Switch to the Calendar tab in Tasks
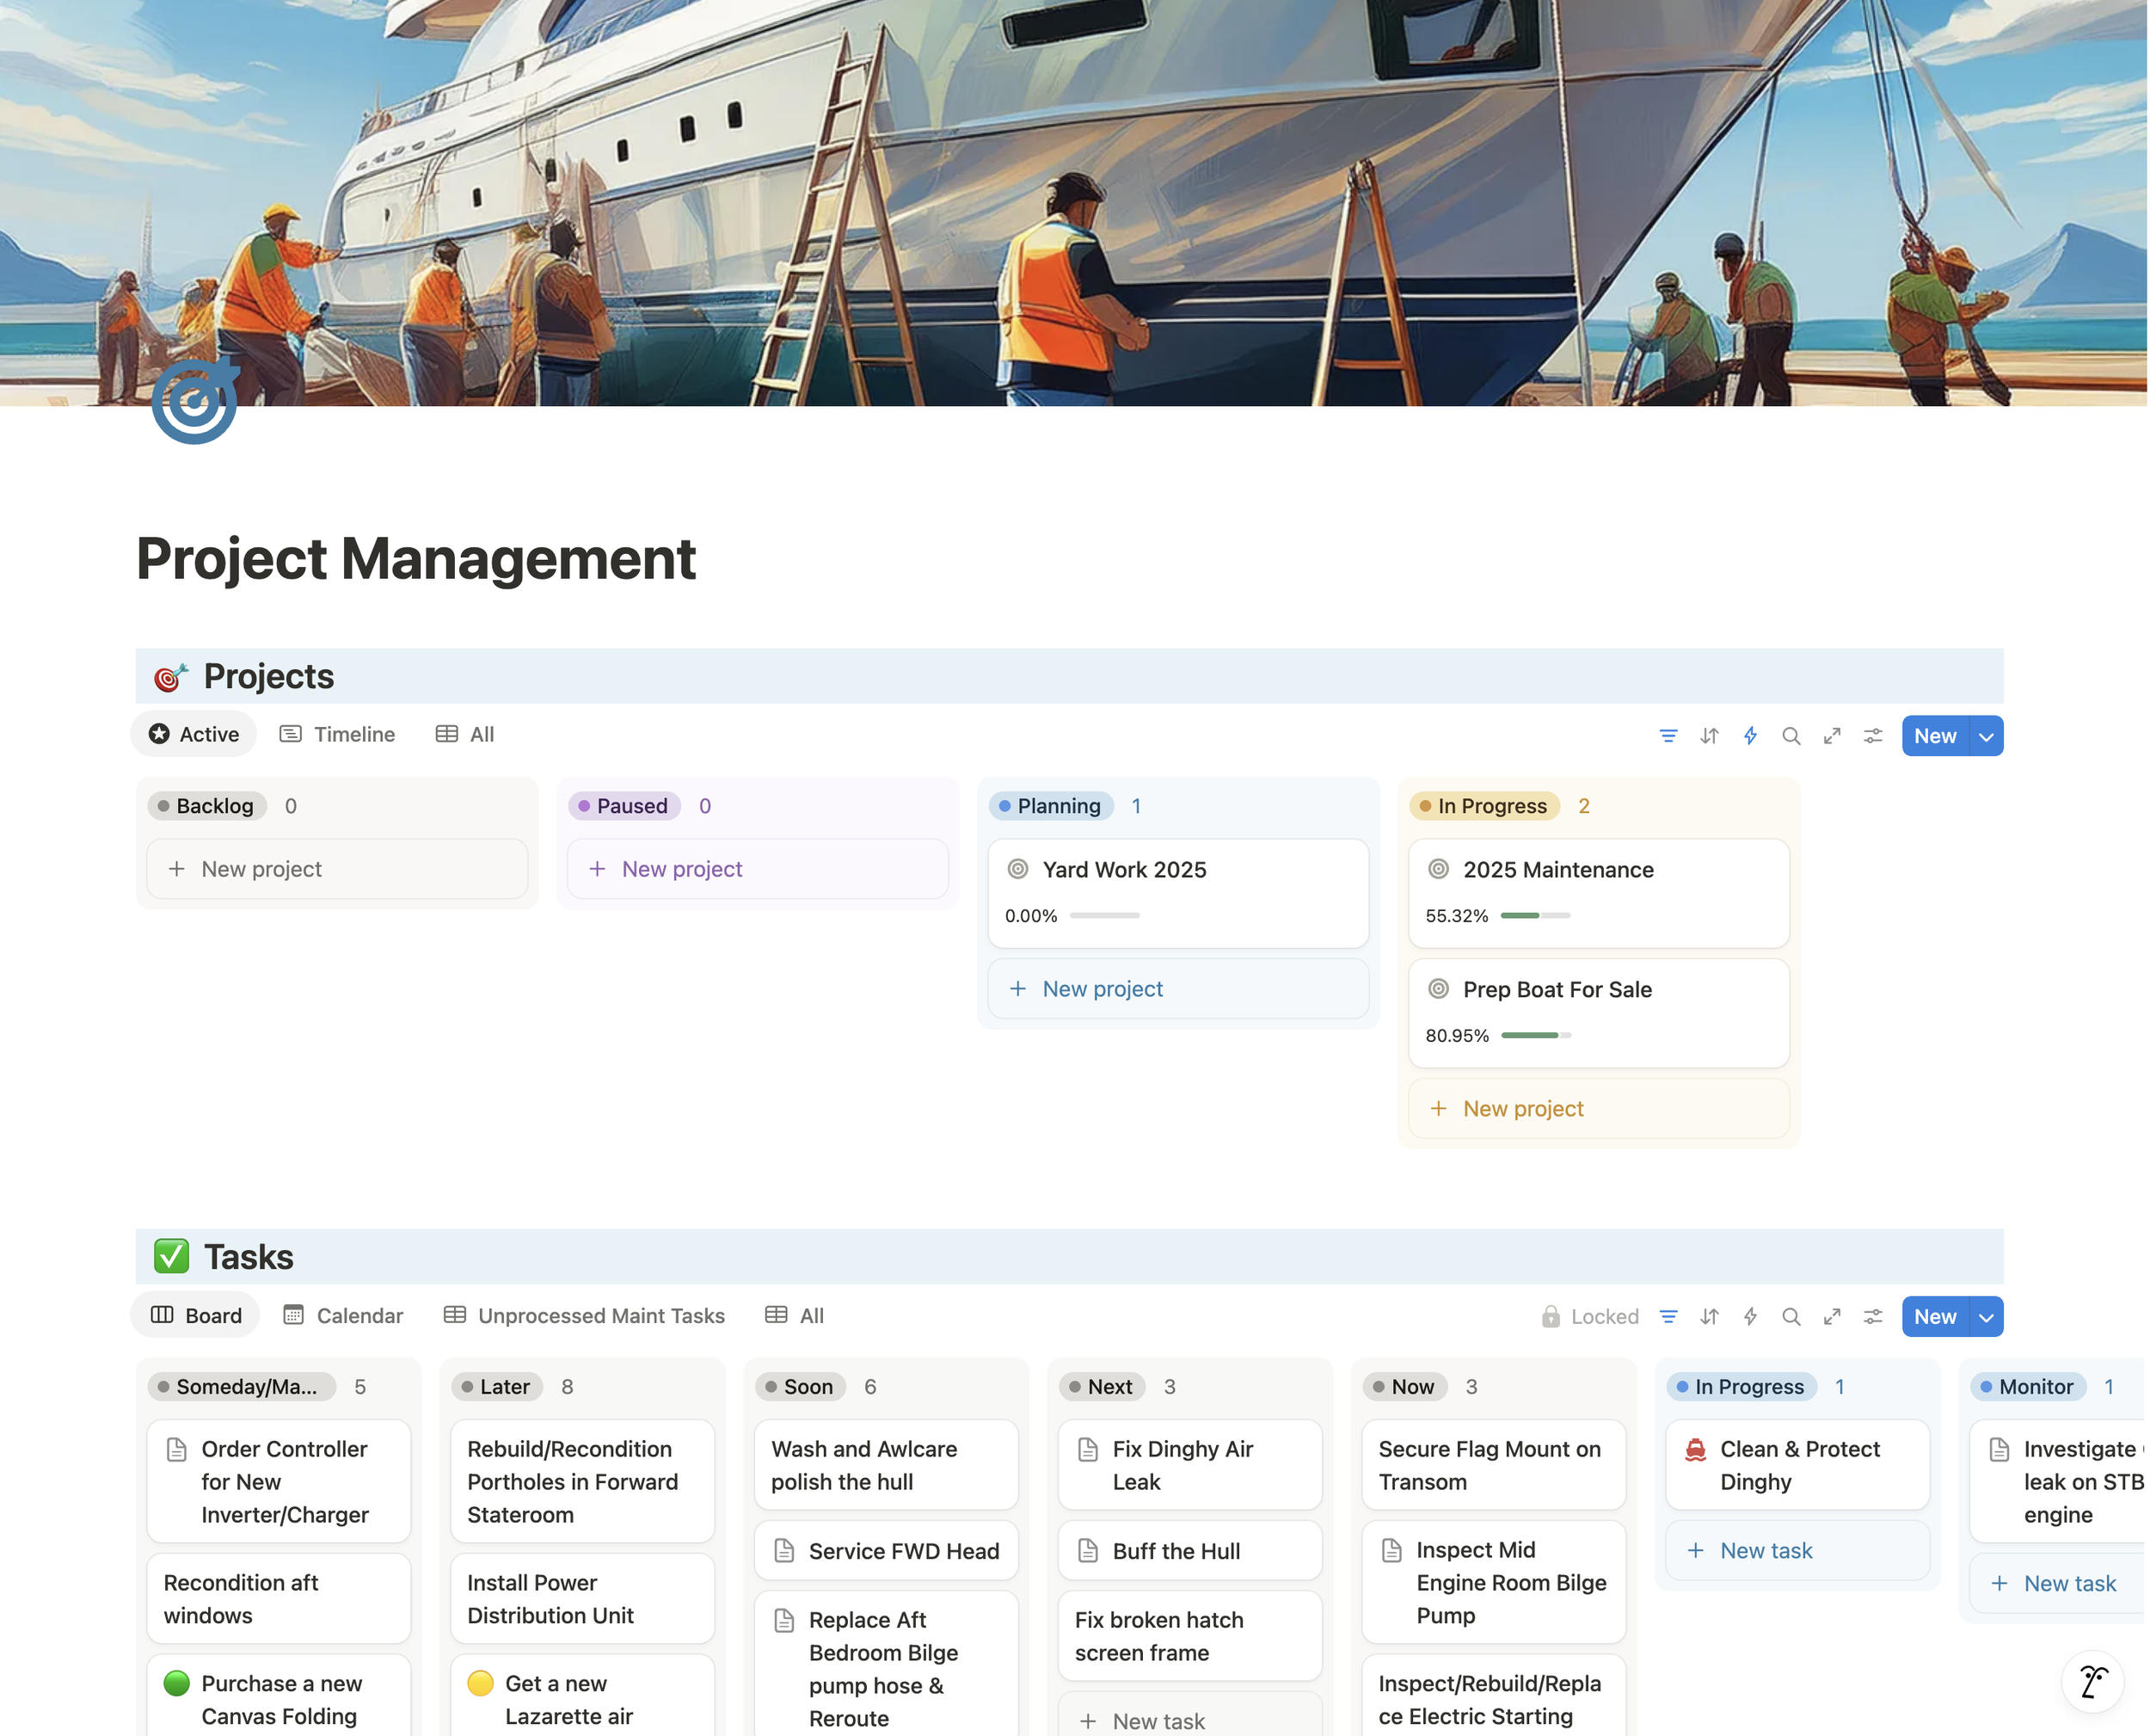 (x=343, y=1316)
